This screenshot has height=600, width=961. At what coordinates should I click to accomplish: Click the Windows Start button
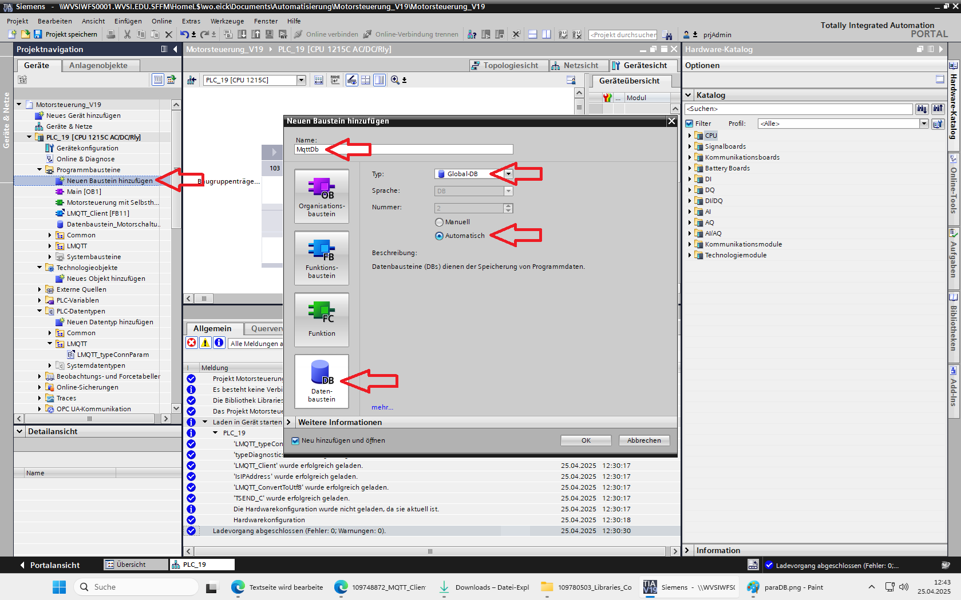(x=59, y=587)
